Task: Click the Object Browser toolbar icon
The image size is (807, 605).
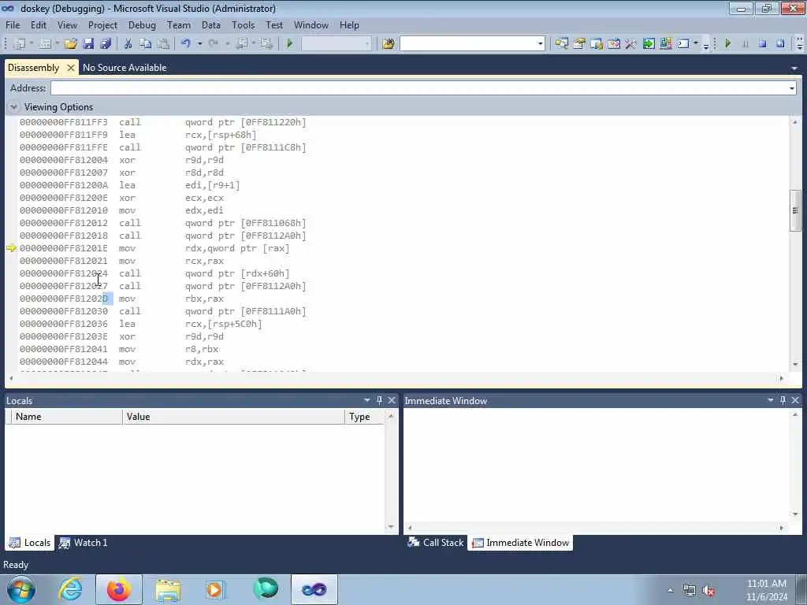Action: 613,44
